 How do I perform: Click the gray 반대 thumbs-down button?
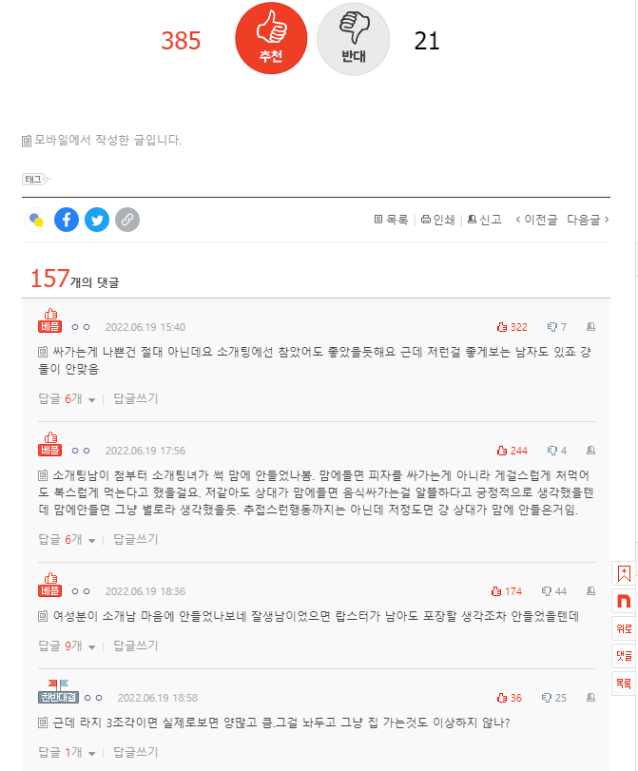(x=353, y=39)
